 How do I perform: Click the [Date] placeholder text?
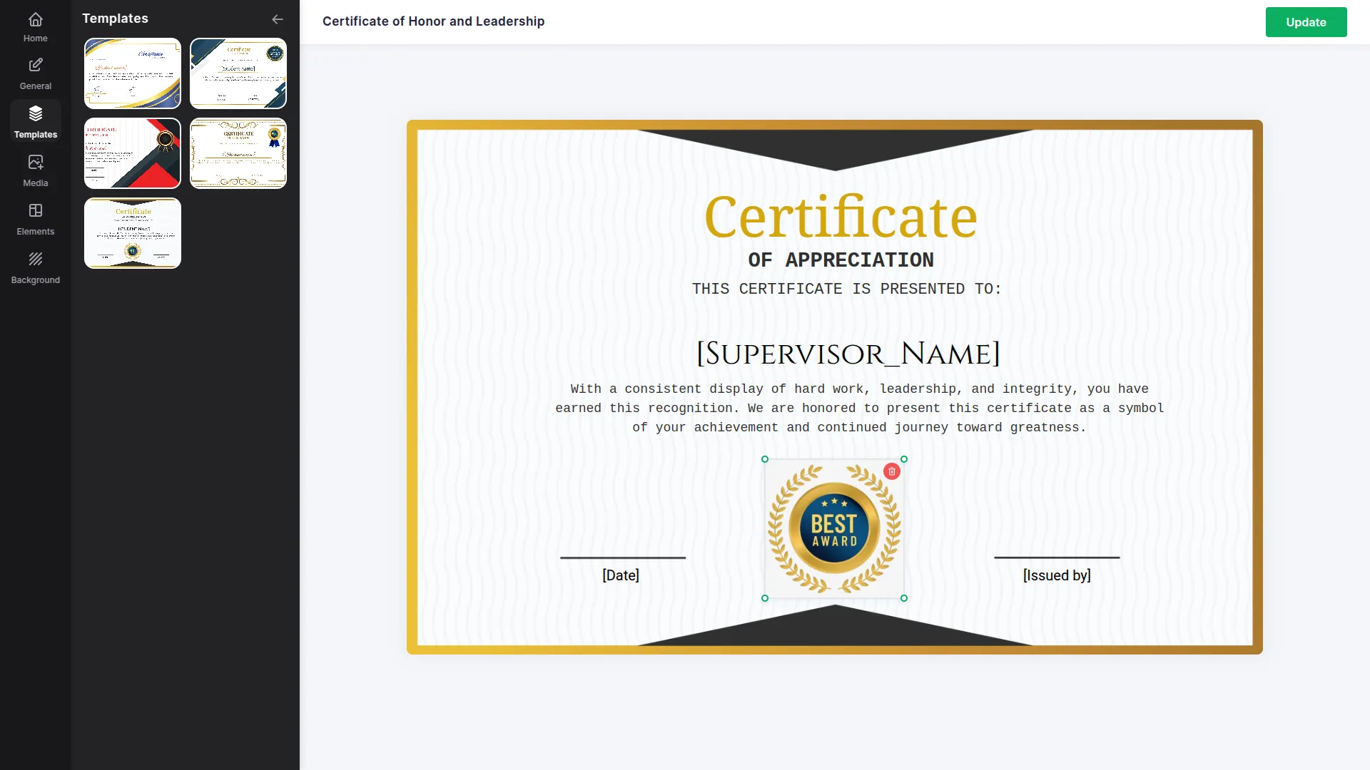point(621,575)
